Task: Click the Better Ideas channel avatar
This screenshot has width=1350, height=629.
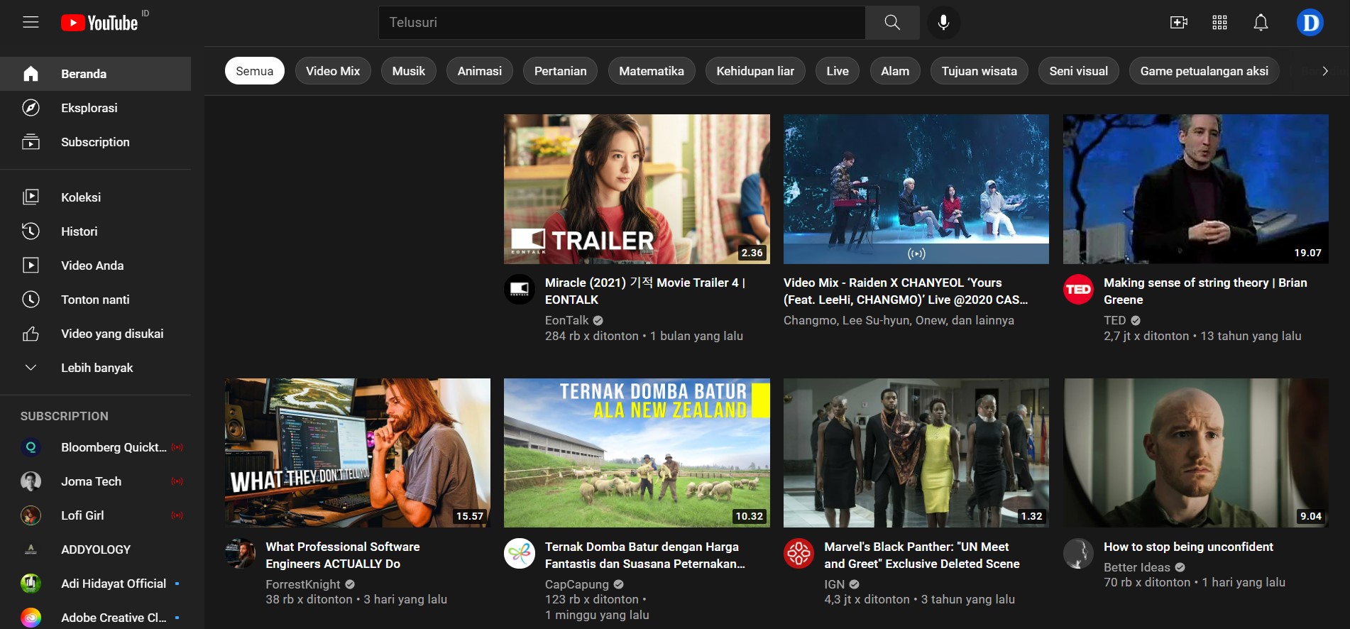Action: coord(1078,554)
